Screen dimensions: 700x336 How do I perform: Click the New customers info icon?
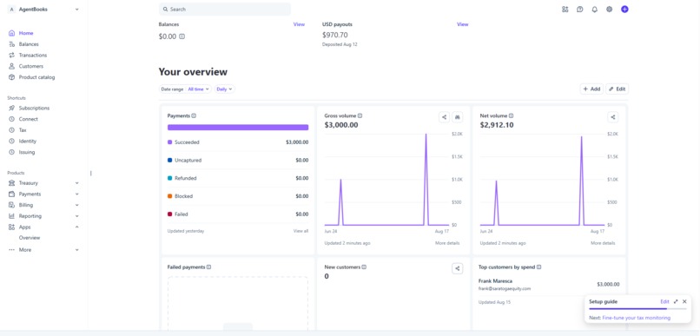[x=364, y=267]
